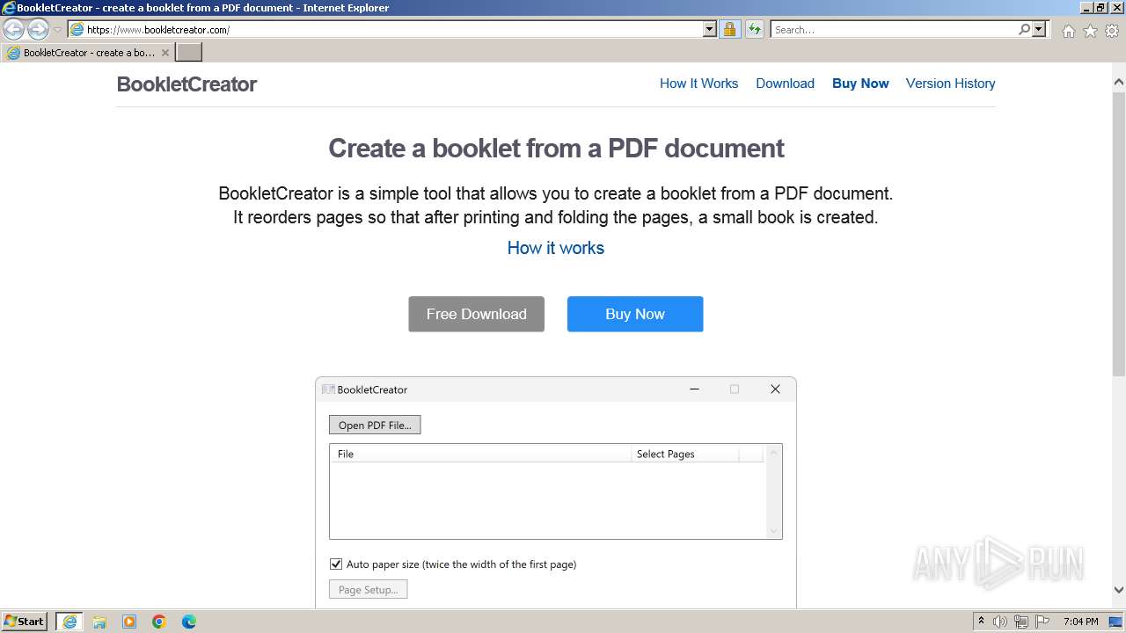Click the network tray icon
The height and width of the screenshot is (633, 1126).
pos(1021,622)
